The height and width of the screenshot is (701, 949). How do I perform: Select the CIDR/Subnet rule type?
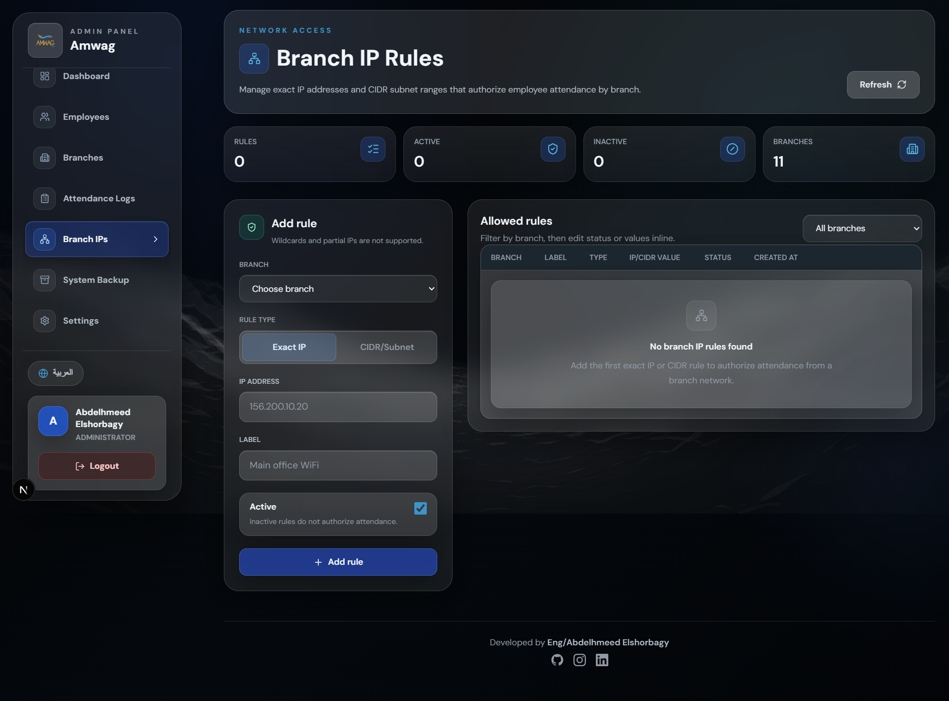pos(387,347)
